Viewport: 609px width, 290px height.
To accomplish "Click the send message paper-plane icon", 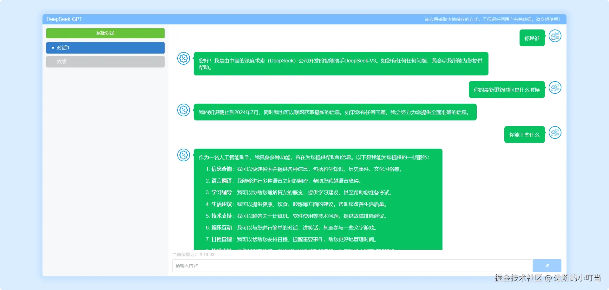I will tap(547, 266).
